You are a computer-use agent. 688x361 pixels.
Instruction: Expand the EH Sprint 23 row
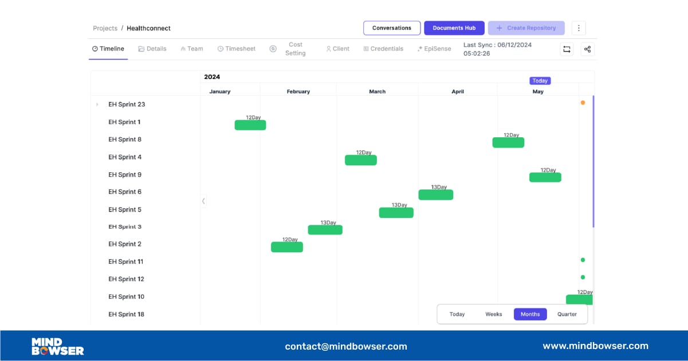click(97, 105)
